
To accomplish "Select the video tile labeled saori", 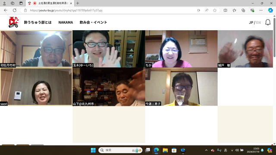I will click(36, 87).
